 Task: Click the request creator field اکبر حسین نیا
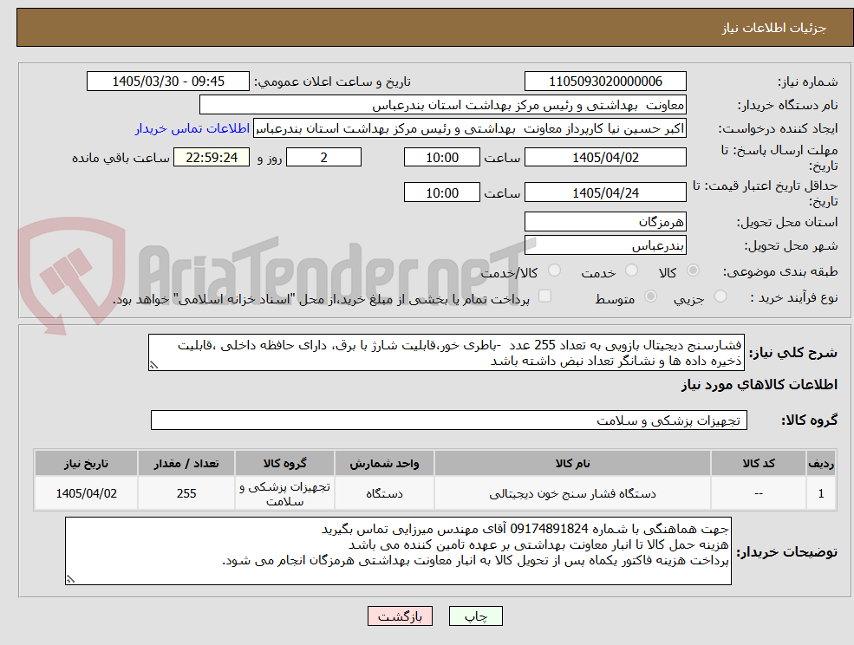pyautogui.click(x=469, y=128)
